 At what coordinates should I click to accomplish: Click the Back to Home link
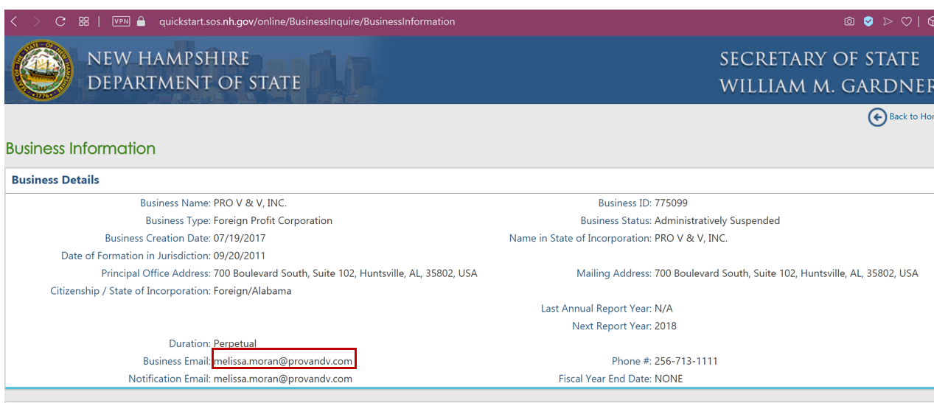(911, 116)
